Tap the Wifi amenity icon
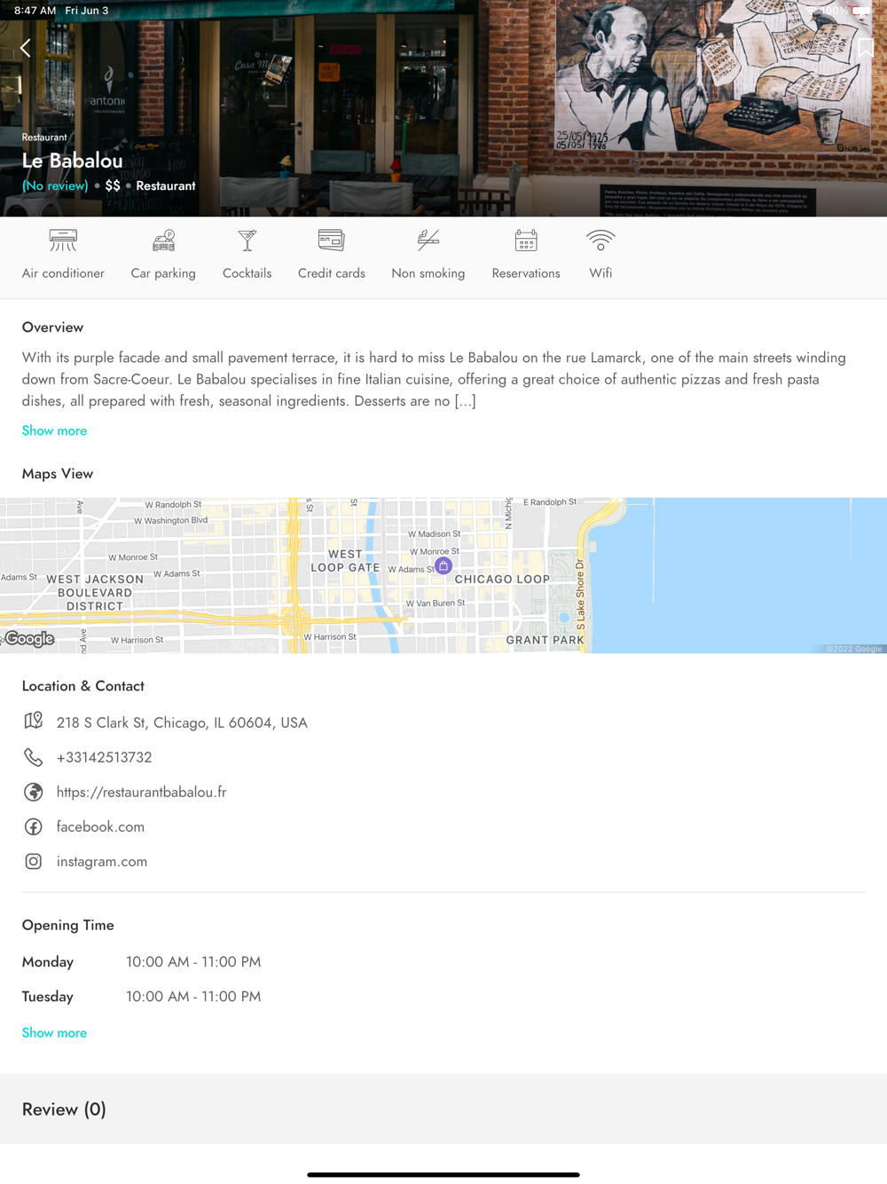Viewport: 887px width, 1184px height. point(600,241)
